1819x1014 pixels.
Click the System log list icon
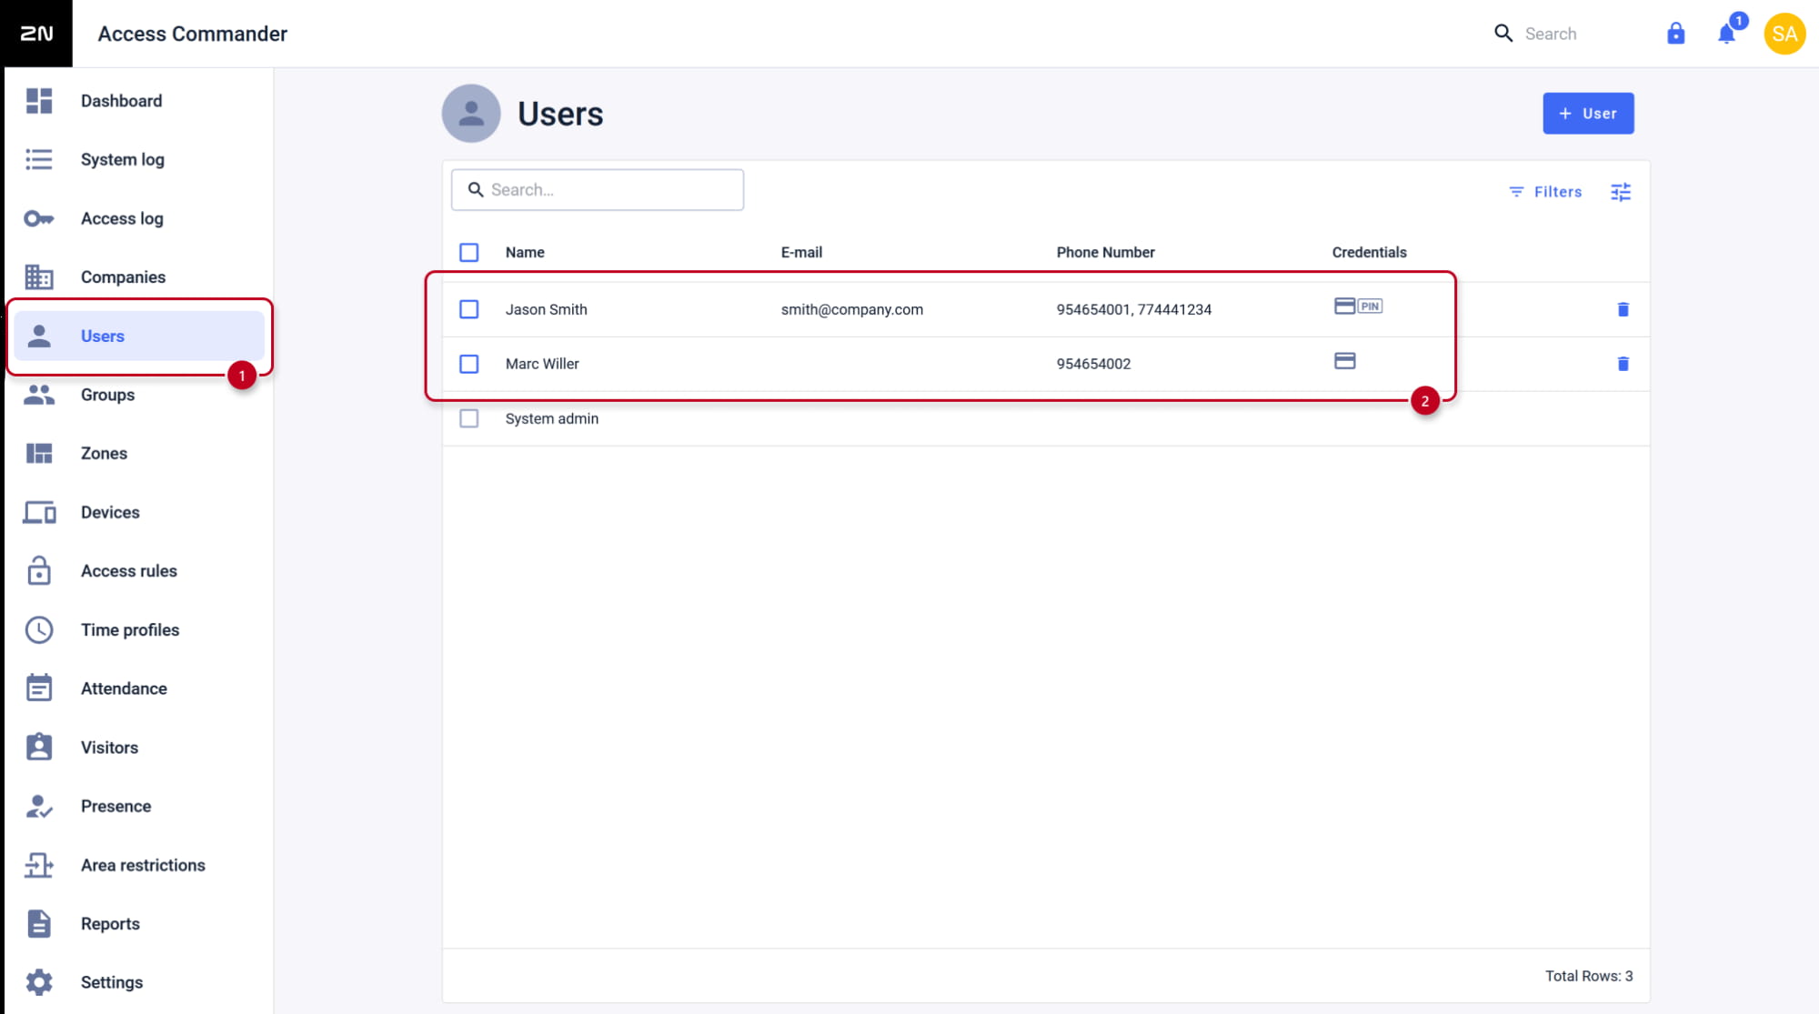[39, 159]
